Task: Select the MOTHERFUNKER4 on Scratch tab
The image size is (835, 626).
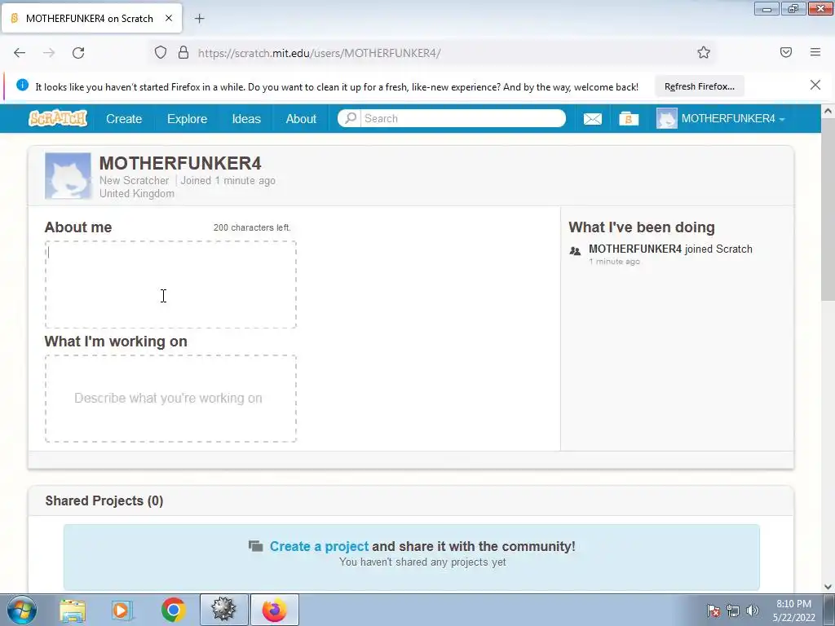Action: pyautogui.click(x=91, y=19)
